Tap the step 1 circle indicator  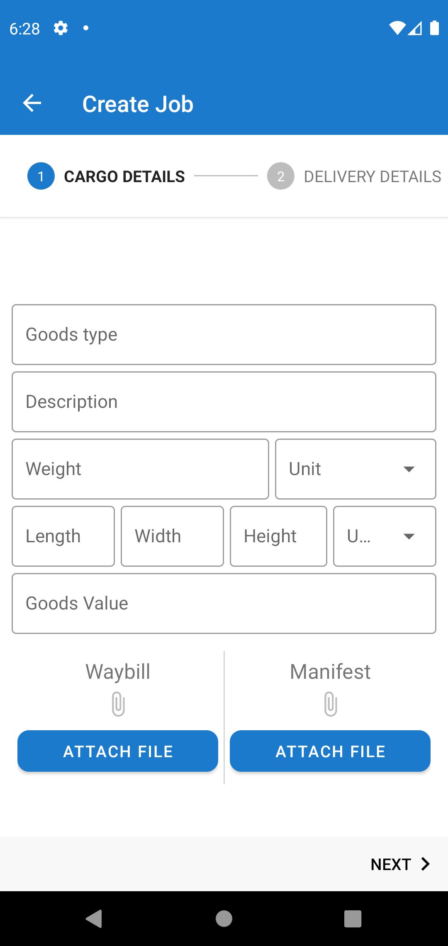pyautogui.click(x=41, y=176)
